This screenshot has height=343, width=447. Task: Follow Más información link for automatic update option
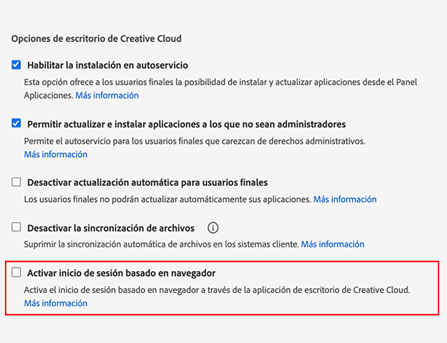tap(345, 199)
